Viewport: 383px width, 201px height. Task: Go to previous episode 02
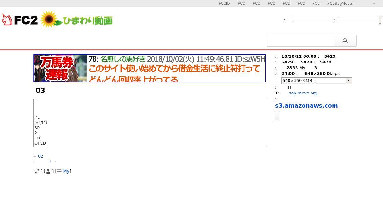pyautogui.click(x=41, y=156)
